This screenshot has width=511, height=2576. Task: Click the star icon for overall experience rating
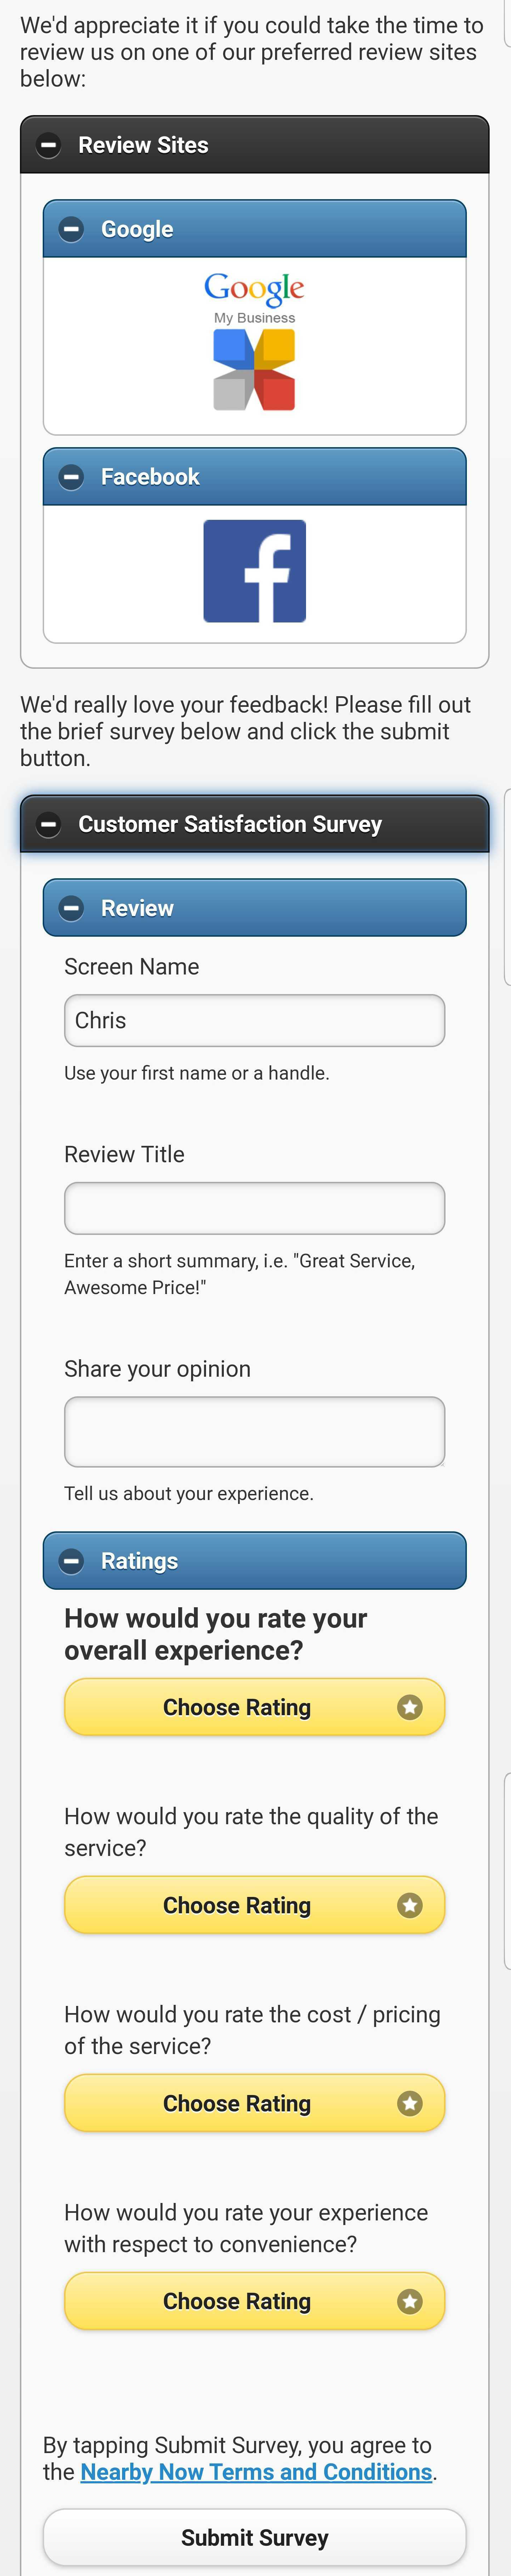coord(409,1707)
